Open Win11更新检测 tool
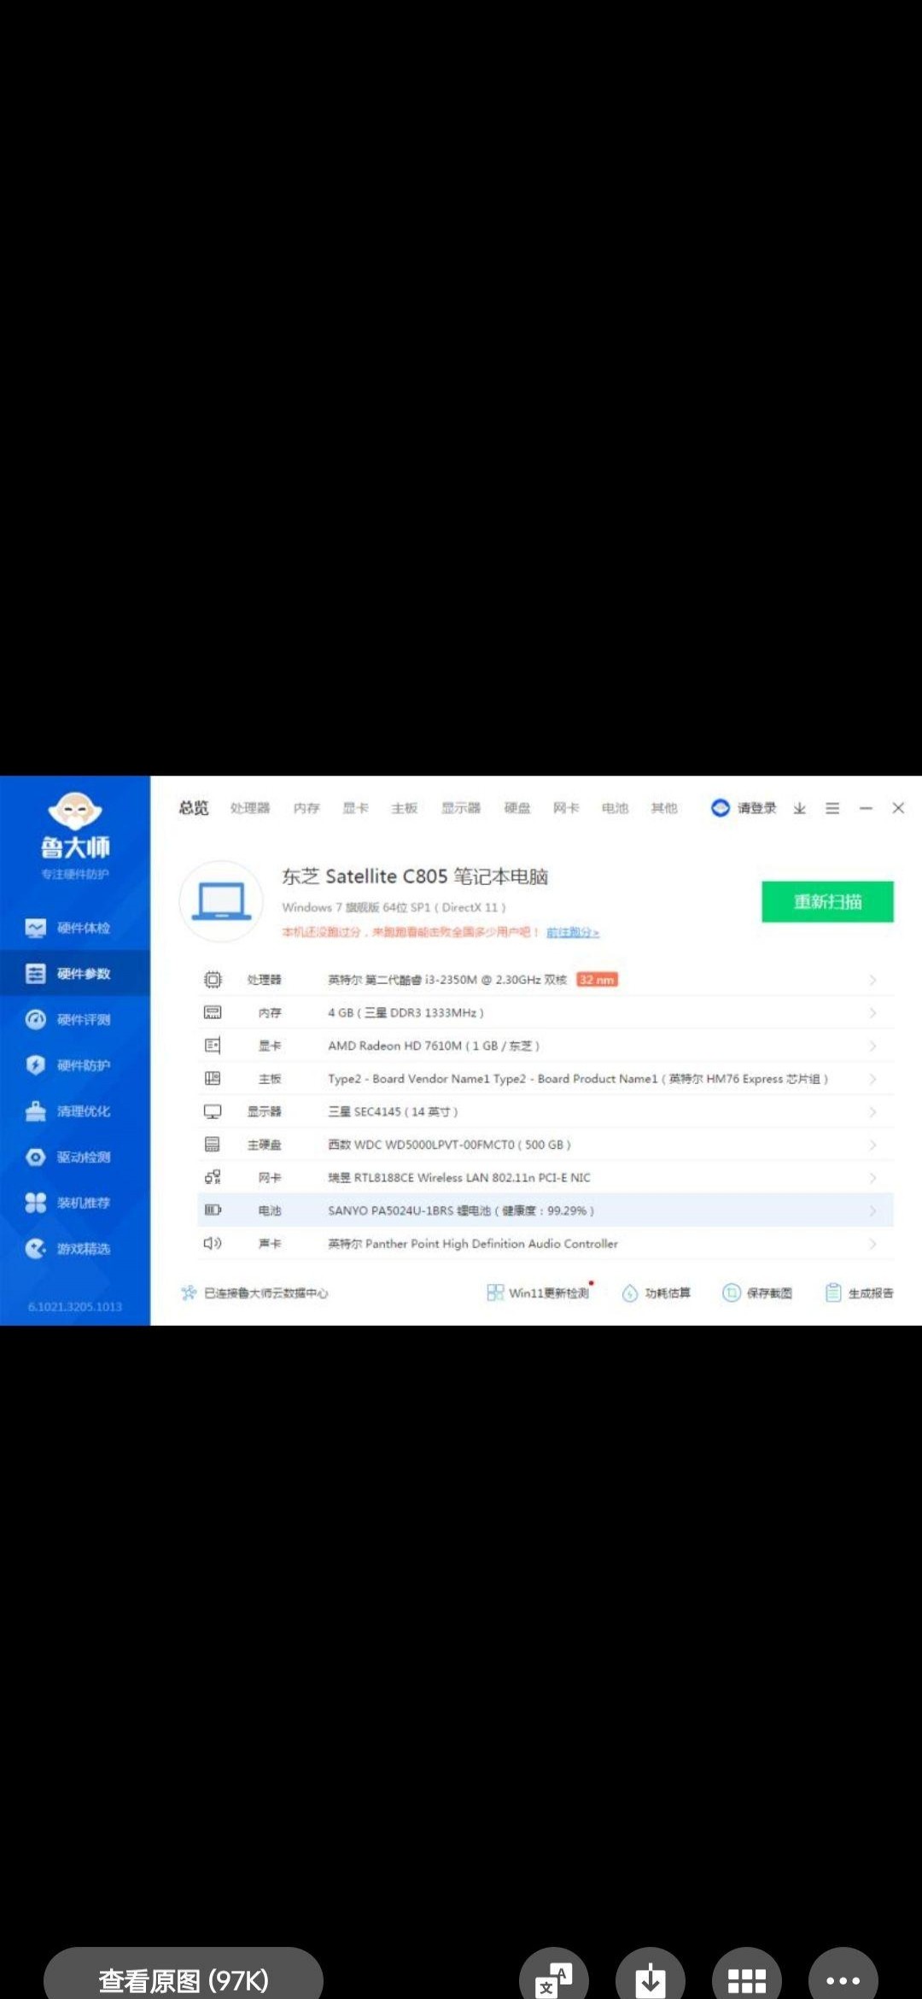 click(x=538, y=1293)
